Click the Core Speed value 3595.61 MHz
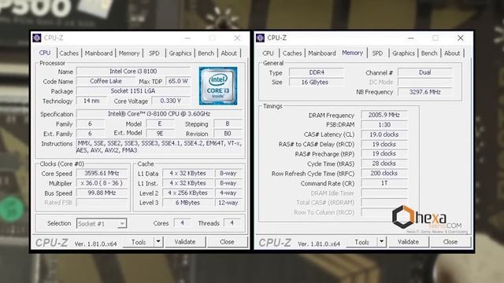Image resolution: width=504 pixels, height=283 pixels. coord(102,173)
